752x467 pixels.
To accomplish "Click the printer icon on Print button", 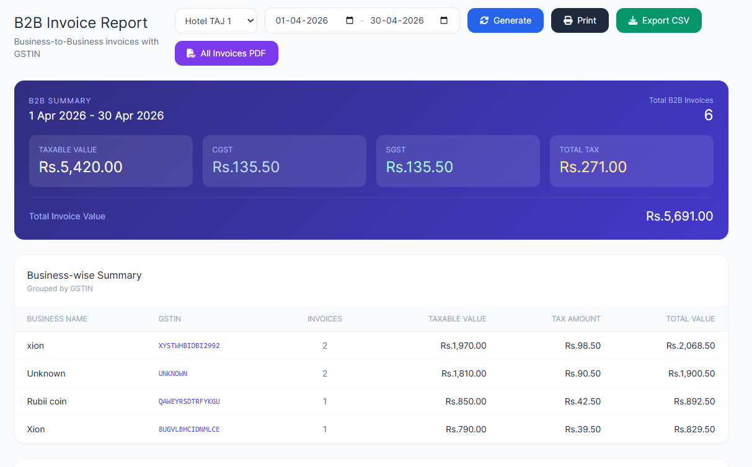I will 568,20.
